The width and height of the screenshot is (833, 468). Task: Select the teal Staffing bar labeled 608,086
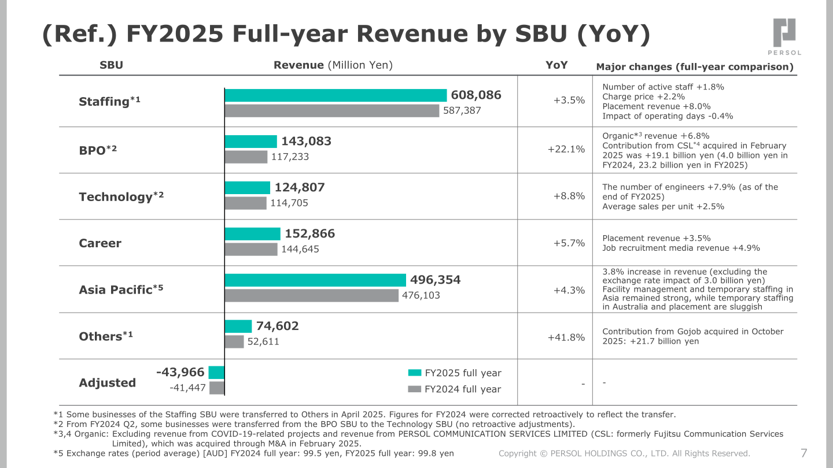point(336,95)
